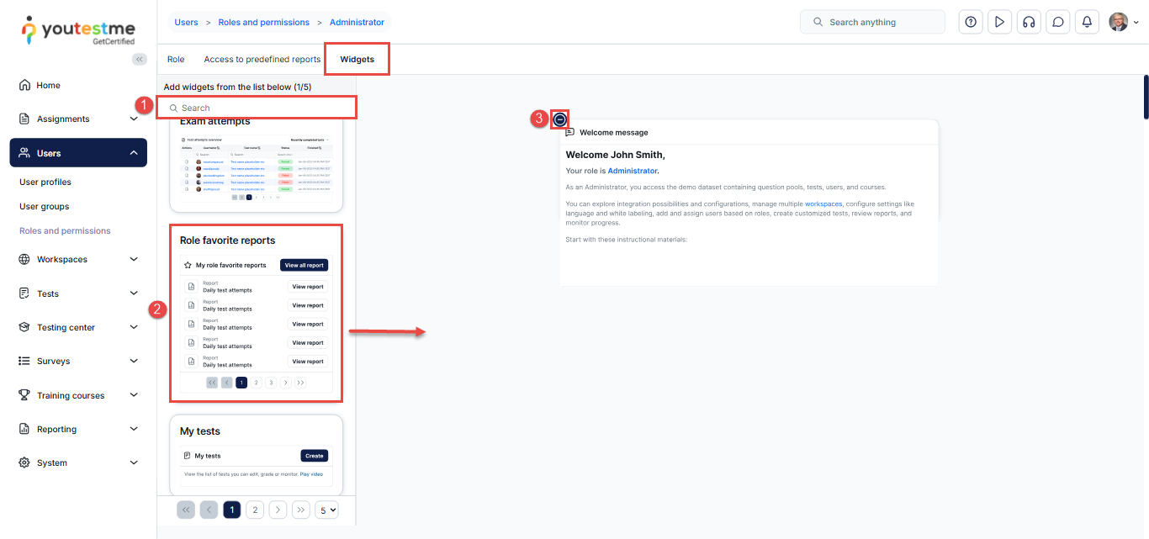Click the help question mark icon
The height and width of the screenshot is (539, 1149).
pos(971,23)
